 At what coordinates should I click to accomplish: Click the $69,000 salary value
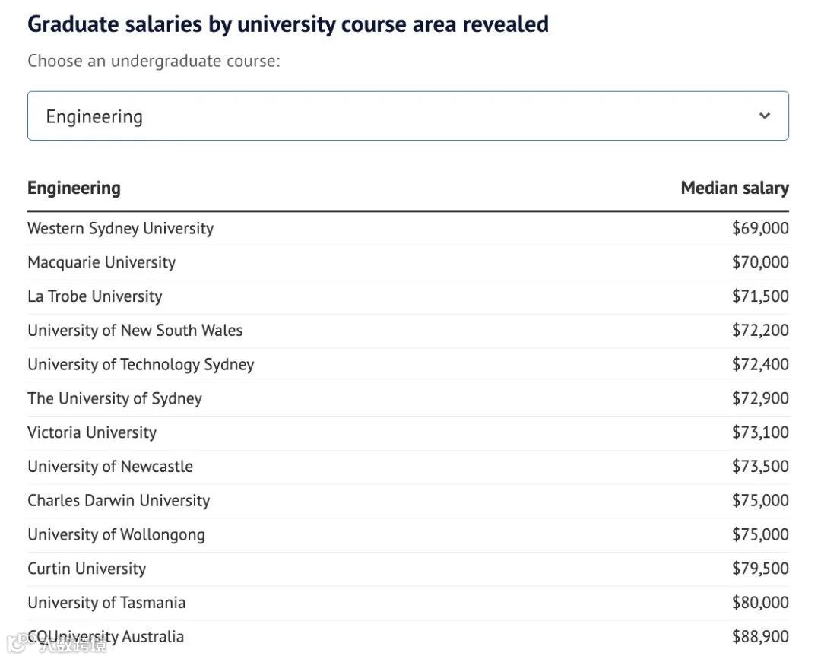click(x=760, y=228)
